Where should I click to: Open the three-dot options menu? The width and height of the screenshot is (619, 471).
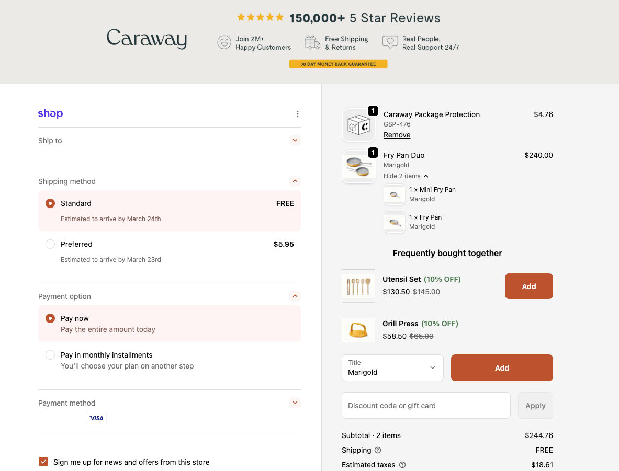pyautogui.click(x=298, y=114)
